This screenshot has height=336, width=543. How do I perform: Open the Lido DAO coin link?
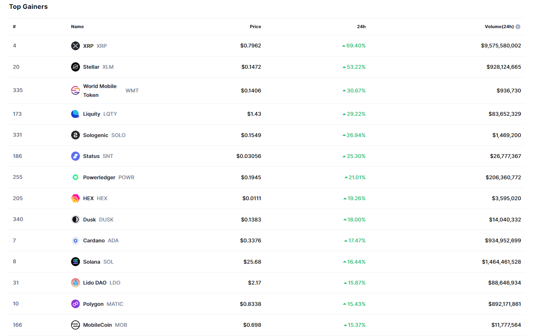coord(95,283)
